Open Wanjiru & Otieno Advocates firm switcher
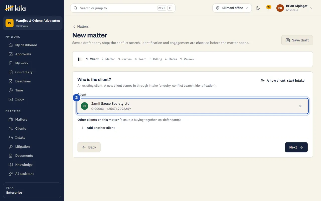The width and height of the screenshot is (321, 201). click(33, 23)
